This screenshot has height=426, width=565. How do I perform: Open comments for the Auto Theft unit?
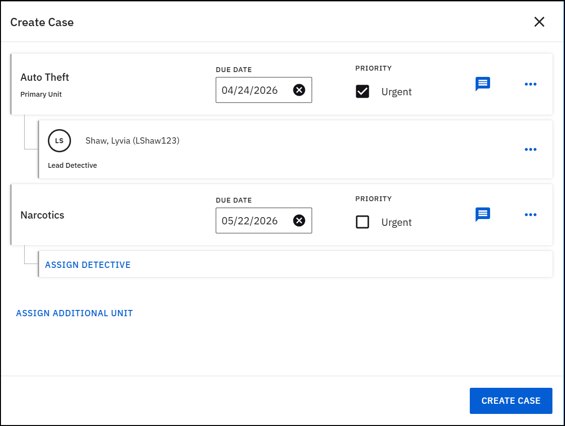[x=482, y=84]
